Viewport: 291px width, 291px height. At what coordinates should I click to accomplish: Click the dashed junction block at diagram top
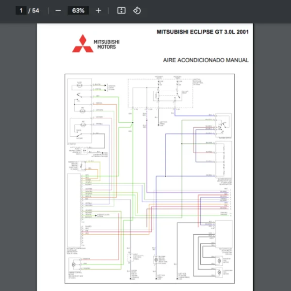pyautogui.click(x=160, y=93)
